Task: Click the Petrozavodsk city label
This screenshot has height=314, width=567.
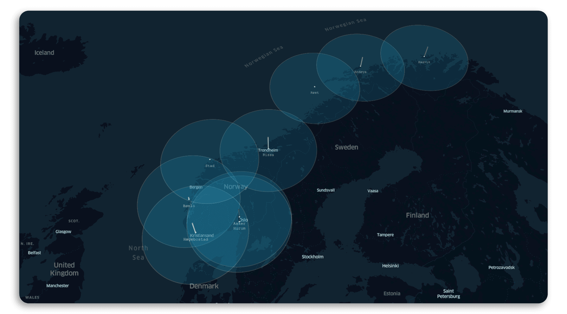Action: pos(501,267)
